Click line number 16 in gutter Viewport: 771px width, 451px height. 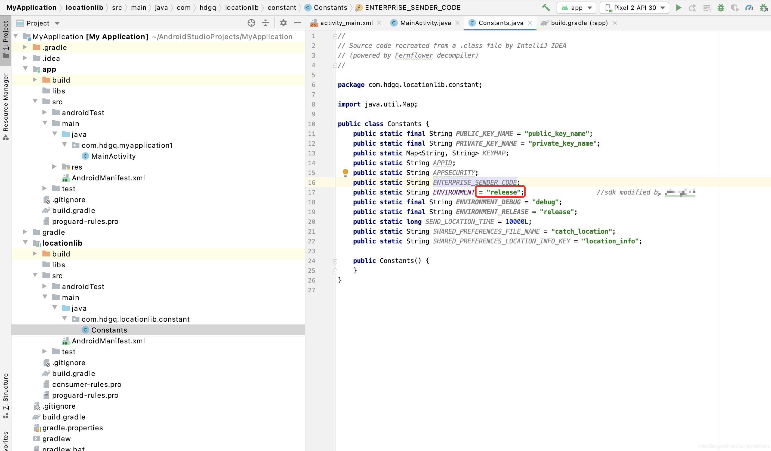[312, 182]
